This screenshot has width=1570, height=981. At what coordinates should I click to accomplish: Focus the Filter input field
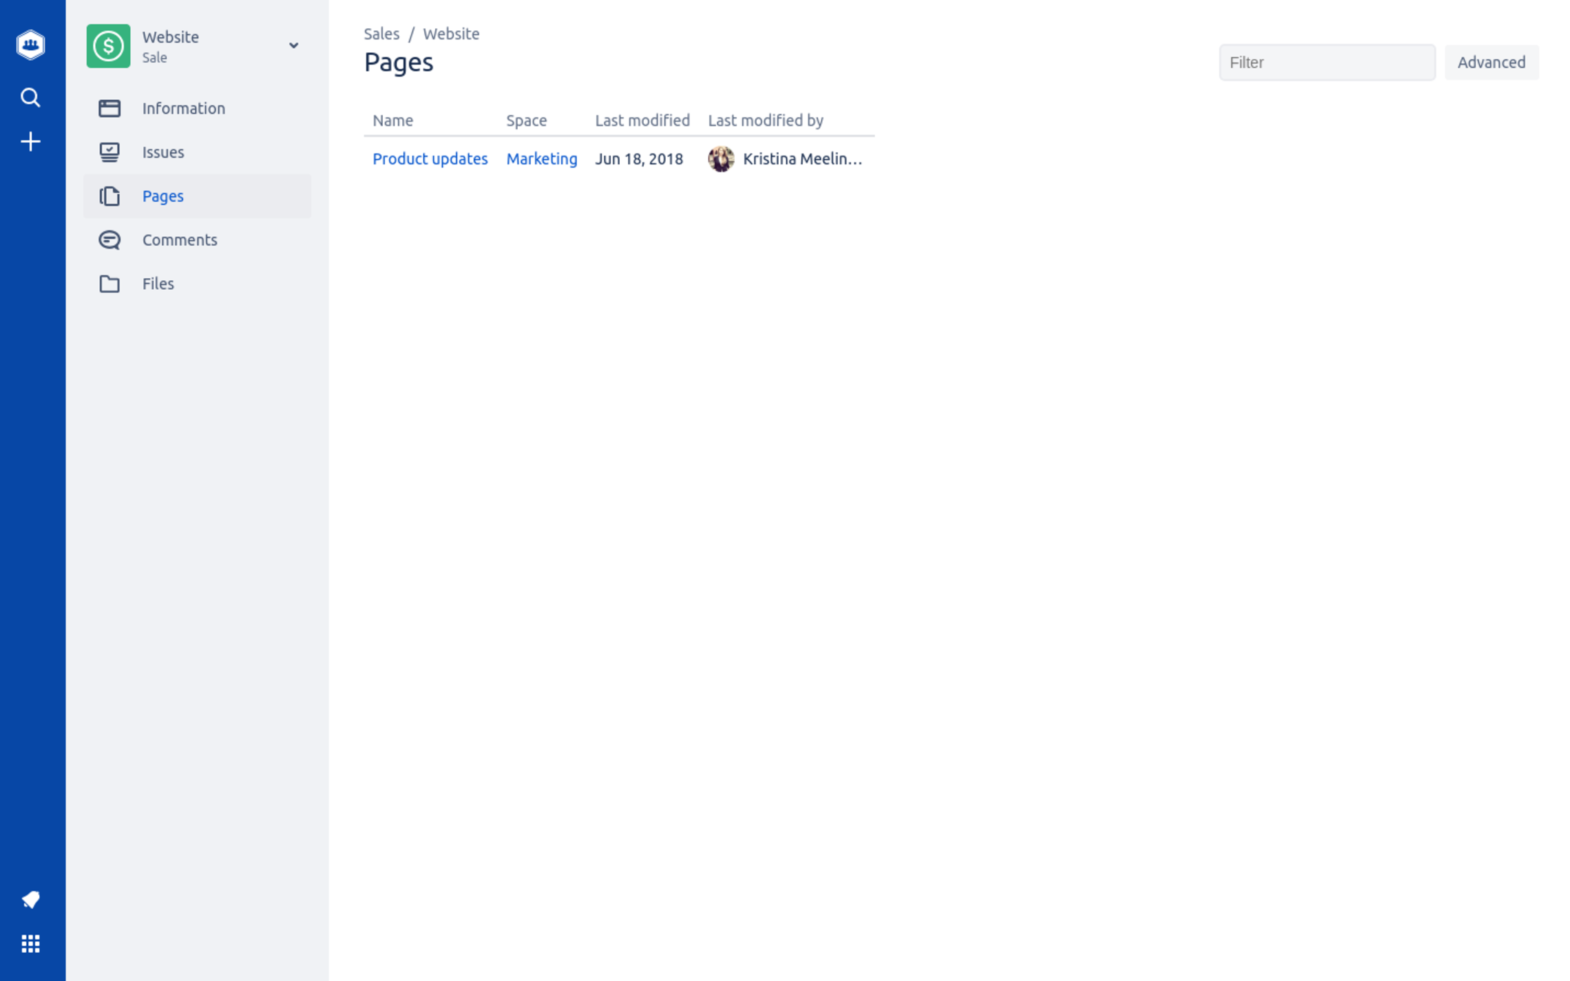(x=1326, y=63)
